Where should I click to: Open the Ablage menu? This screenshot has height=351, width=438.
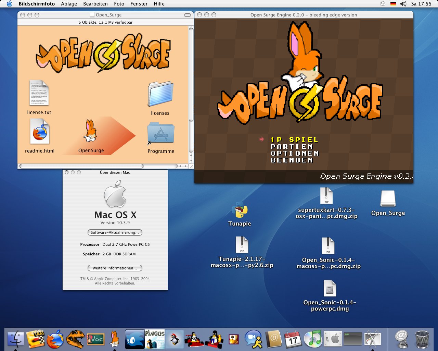(x=69, y=4)
